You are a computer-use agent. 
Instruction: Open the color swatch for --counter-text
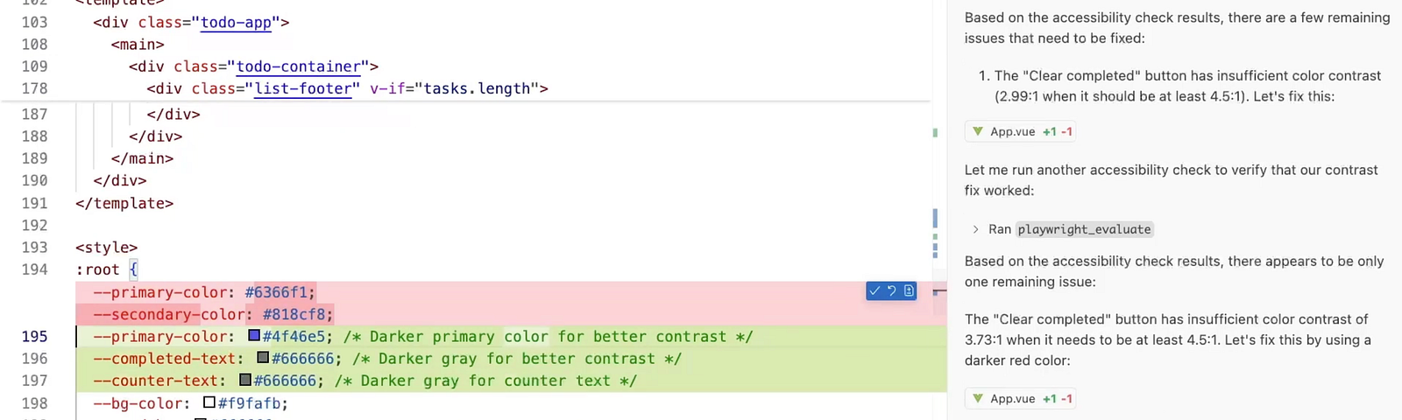pyautogui.click(x=245, y=380)
